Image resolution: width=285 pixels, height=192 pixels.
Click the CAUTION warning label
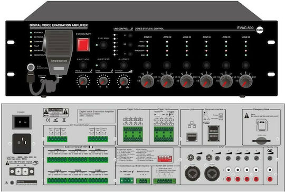56,113
